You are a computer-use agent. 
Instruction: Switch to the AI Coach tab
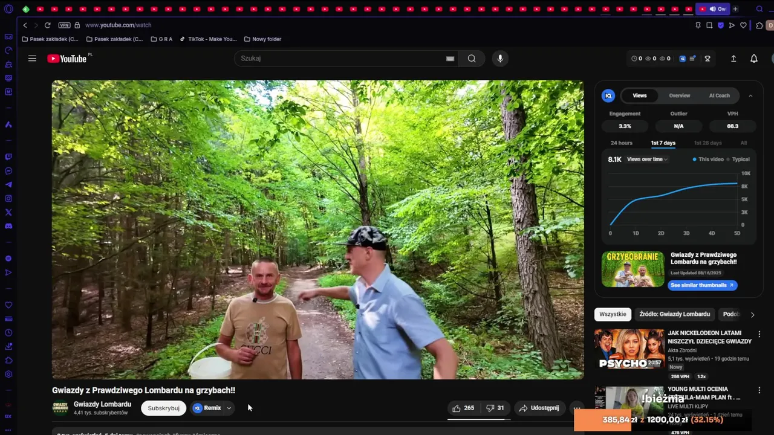[x=720, y=95]
